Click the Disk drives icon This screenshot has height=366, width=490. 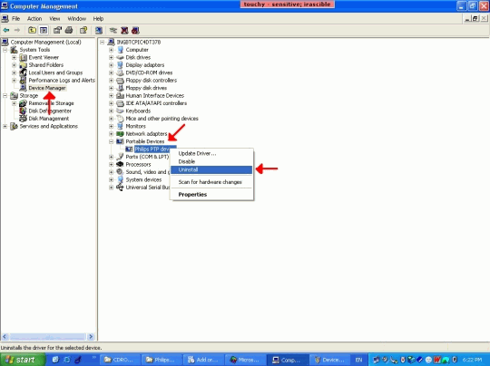point(121,57)
